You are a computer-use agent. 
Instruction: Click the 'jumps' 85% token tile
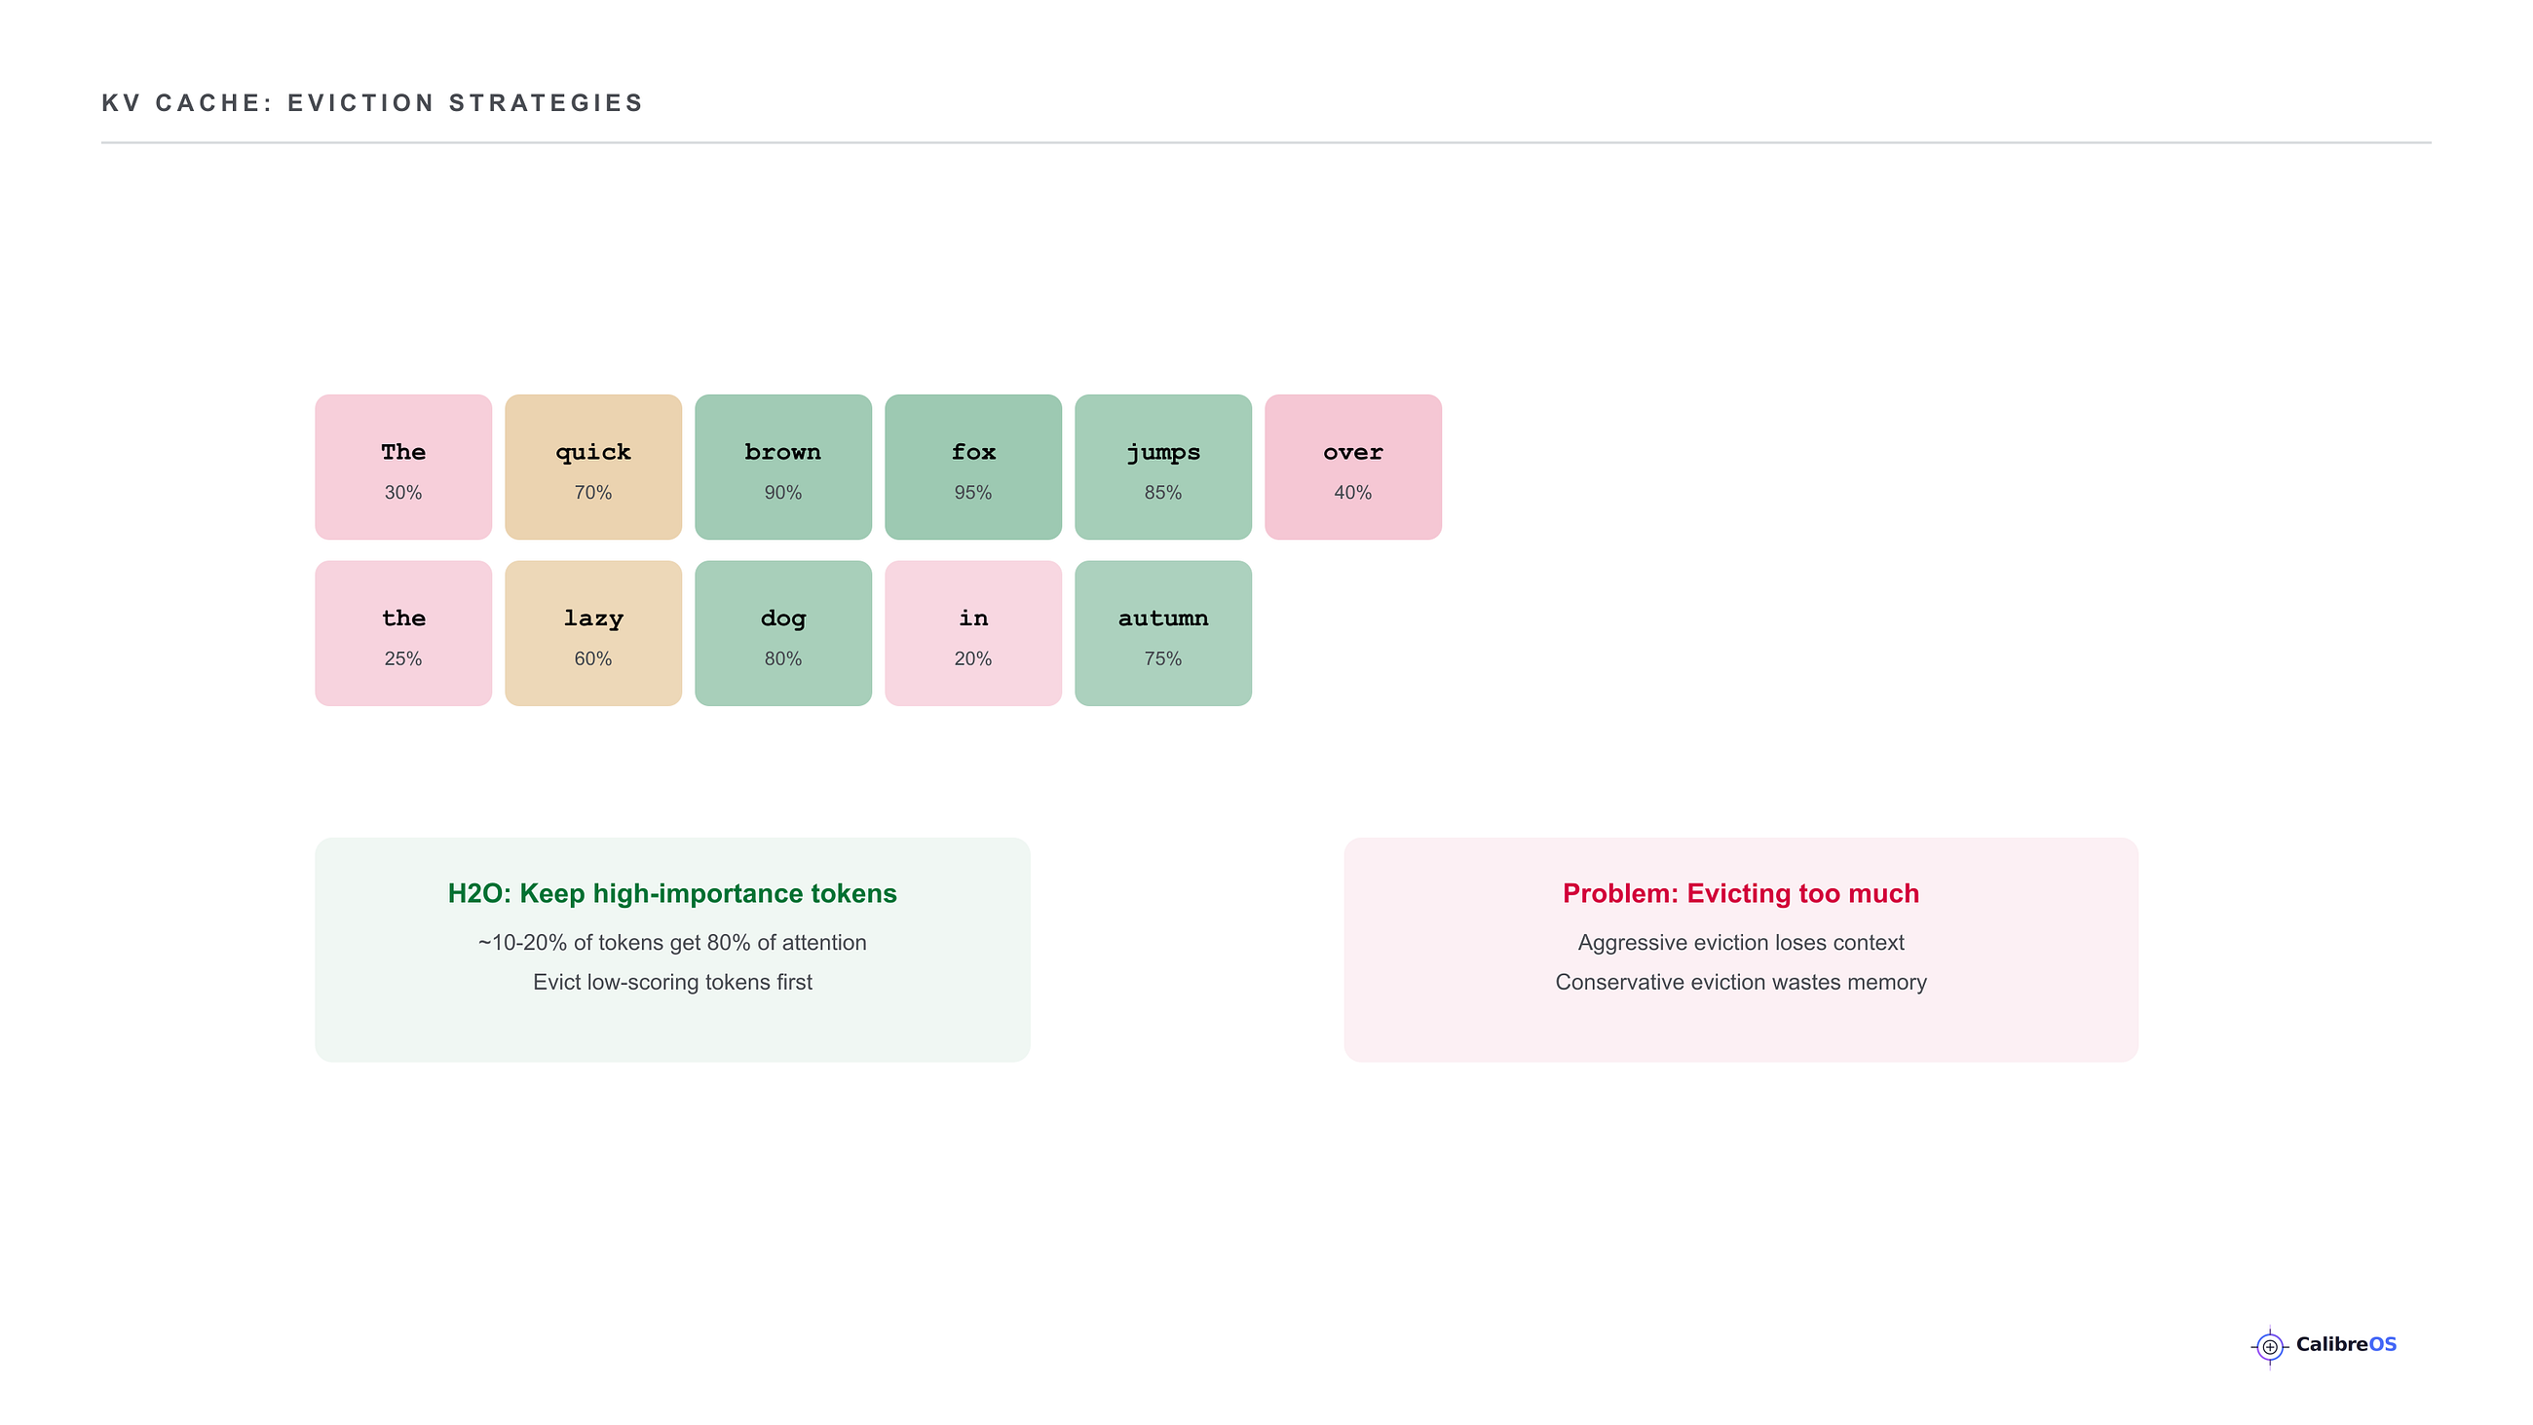tap(1162, 468)
